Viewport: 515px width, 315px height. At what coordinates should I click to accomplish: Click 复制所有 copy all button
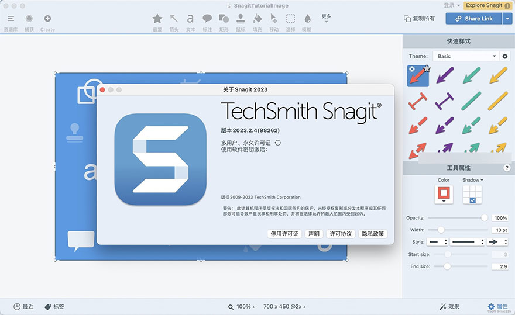coord(420,19)
